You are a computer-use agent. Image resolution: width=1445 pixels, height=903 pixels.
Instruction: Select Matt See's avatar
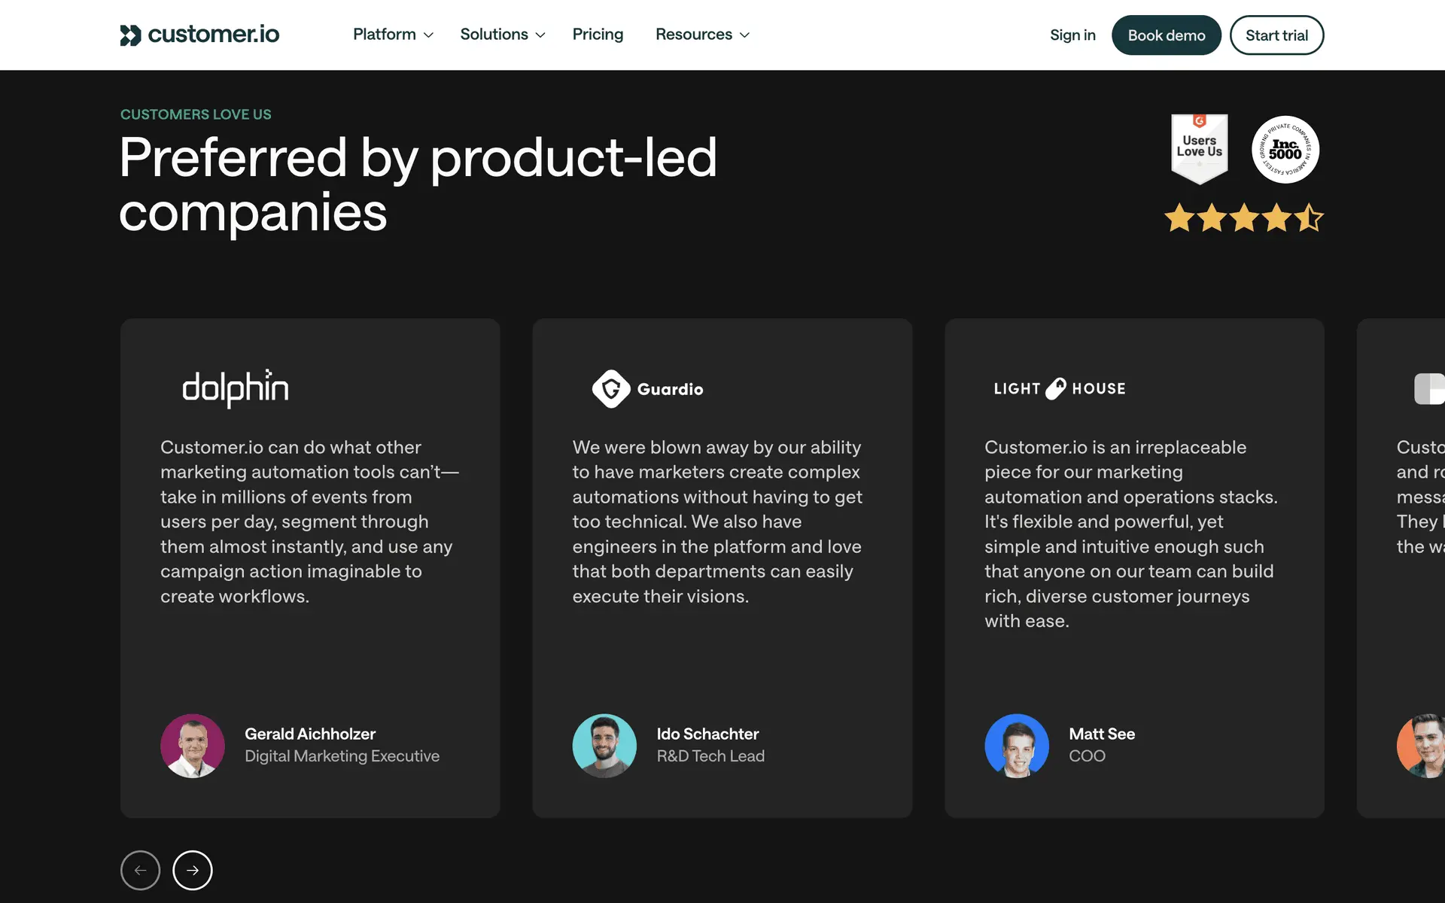click(x=1017, y=746)
